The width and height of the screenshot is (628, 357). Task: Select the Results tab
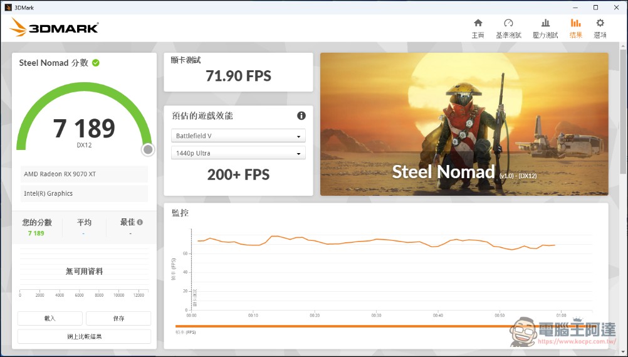[x=575, y=28]
